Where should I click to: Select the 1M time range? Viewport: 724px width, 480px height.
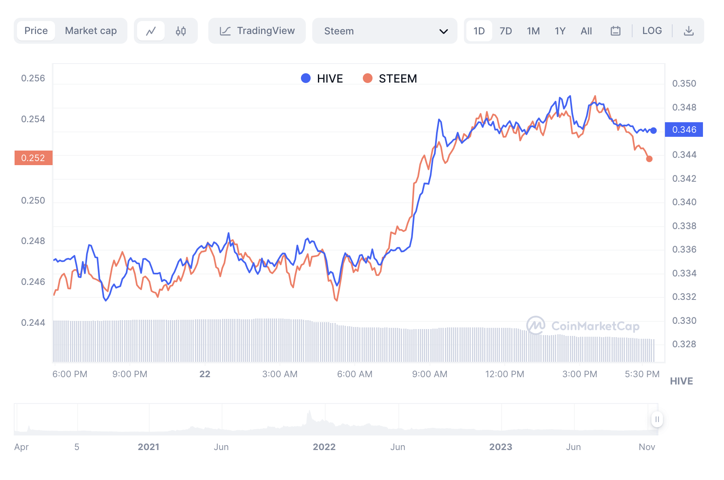click(x=533, y=31)
